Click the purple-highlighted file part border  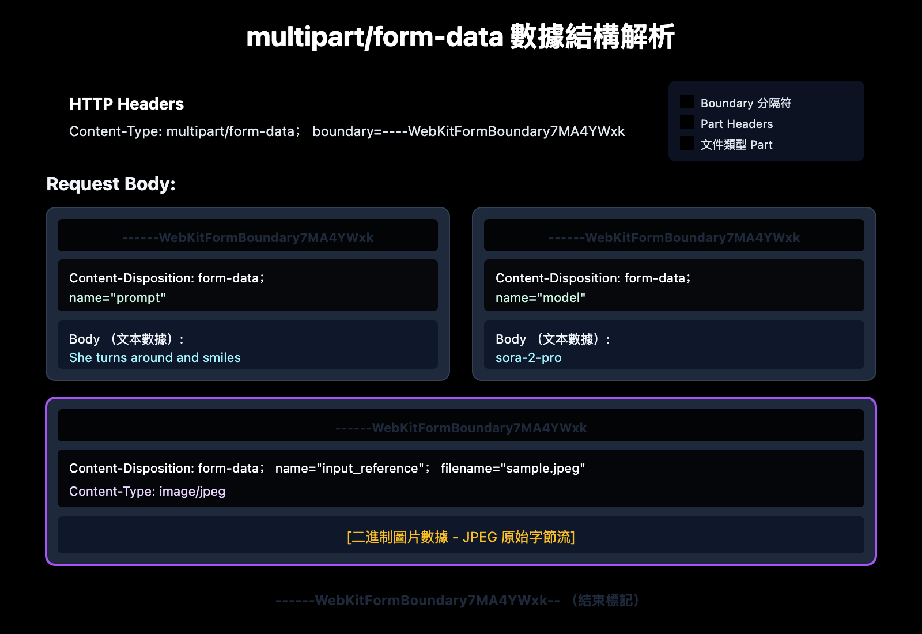pyautogui.click(x=461, y=397)
